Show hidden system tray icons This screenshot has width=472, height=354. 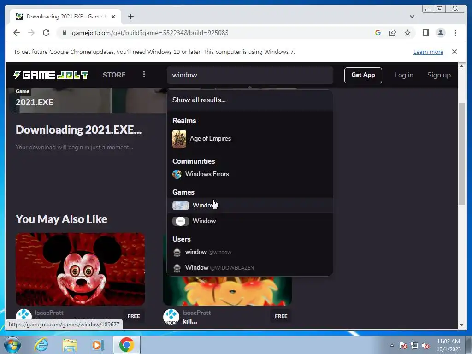click(392, 345)
